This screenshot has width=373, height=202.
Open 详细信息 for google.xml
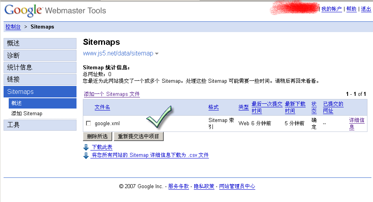[357, 124]
